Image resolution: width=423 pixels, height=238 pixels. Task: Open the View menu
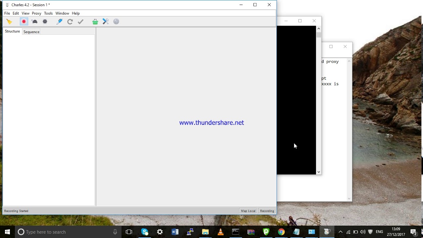click(25, 13)
